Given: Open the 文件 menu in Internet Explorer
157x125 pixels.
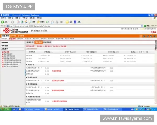Looking at the screenshot, I should (3, 18).
